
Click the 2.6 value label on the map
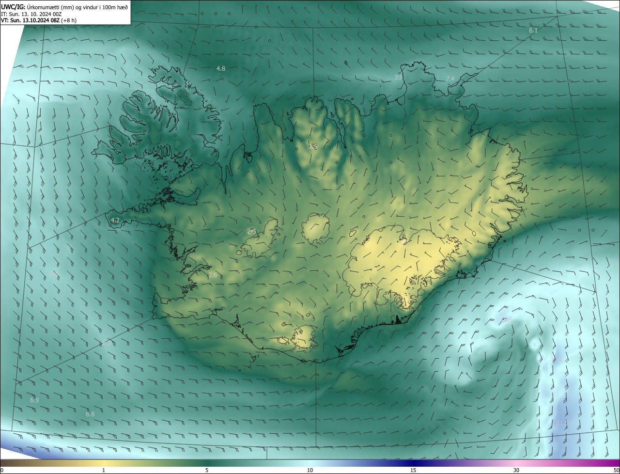click(x=213, y=275)
